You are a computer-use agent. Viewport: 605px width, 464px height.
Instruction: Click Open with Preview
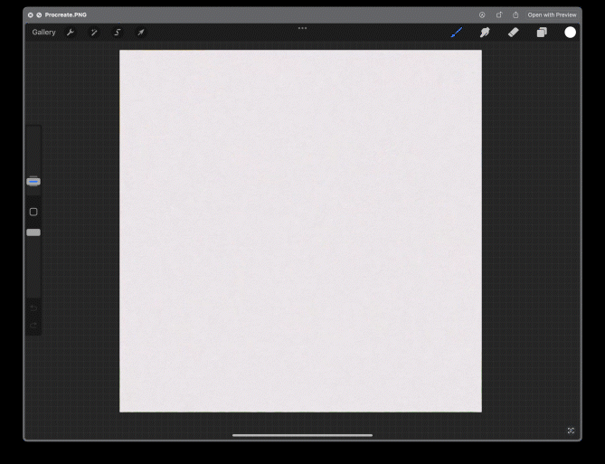(x=553, y=15)
